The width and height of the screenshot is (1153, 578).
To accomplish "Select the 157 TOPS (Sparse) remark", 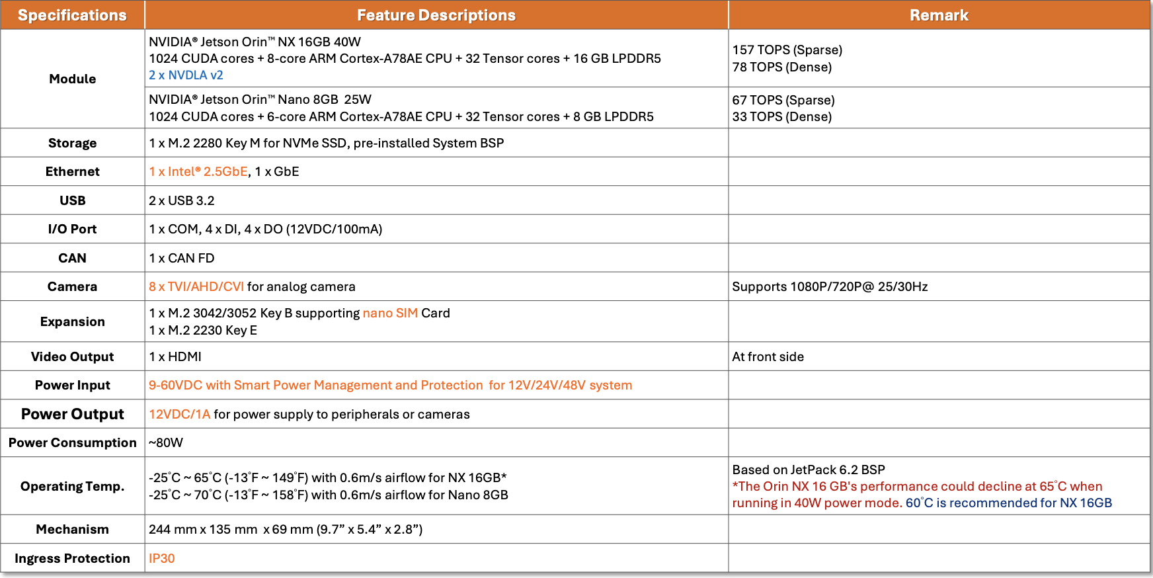I will click(787, 50).
